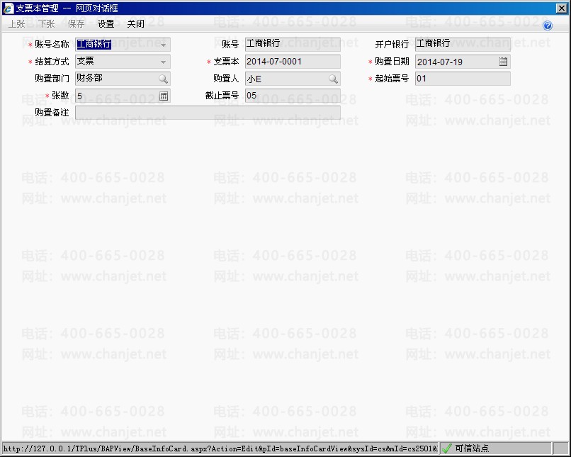Click the 账号 input field
The image size is (571, 457).
pos(293,44)
